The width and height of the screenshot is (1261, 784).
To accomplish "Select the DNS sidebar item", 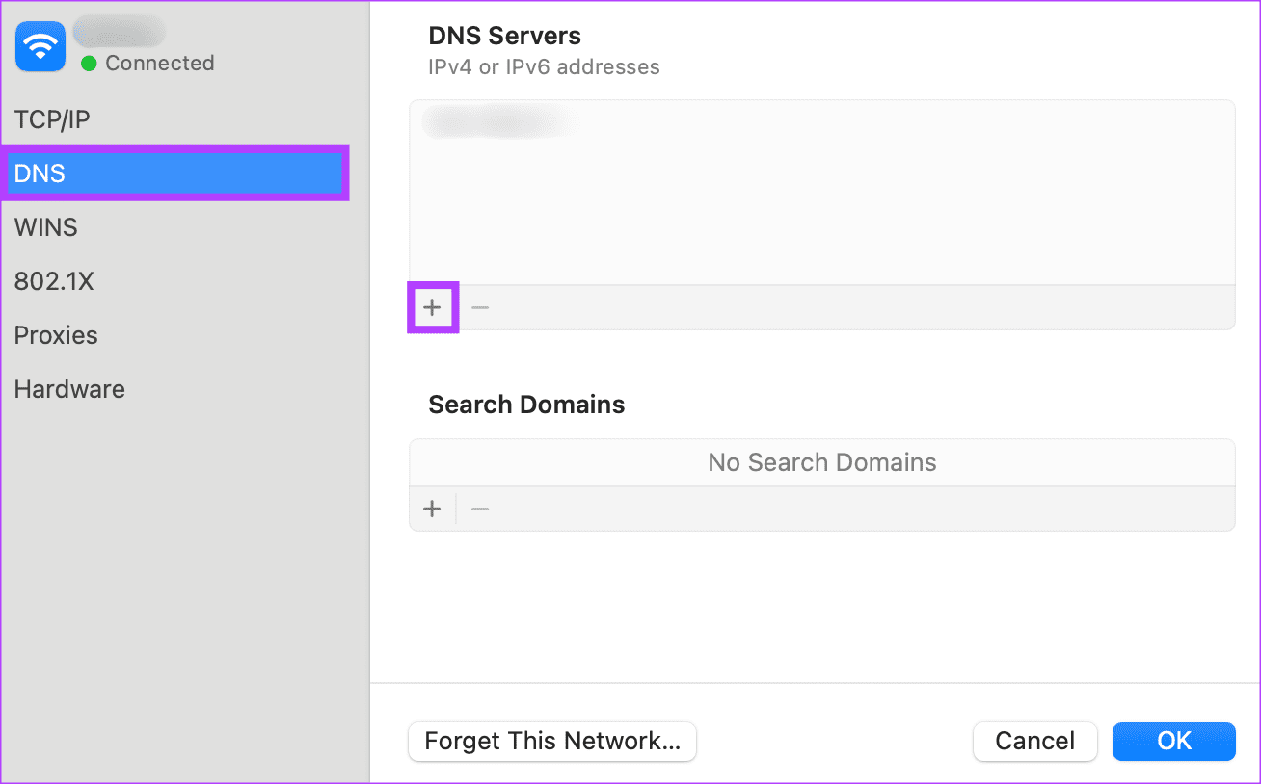I will tap(176, 173).
